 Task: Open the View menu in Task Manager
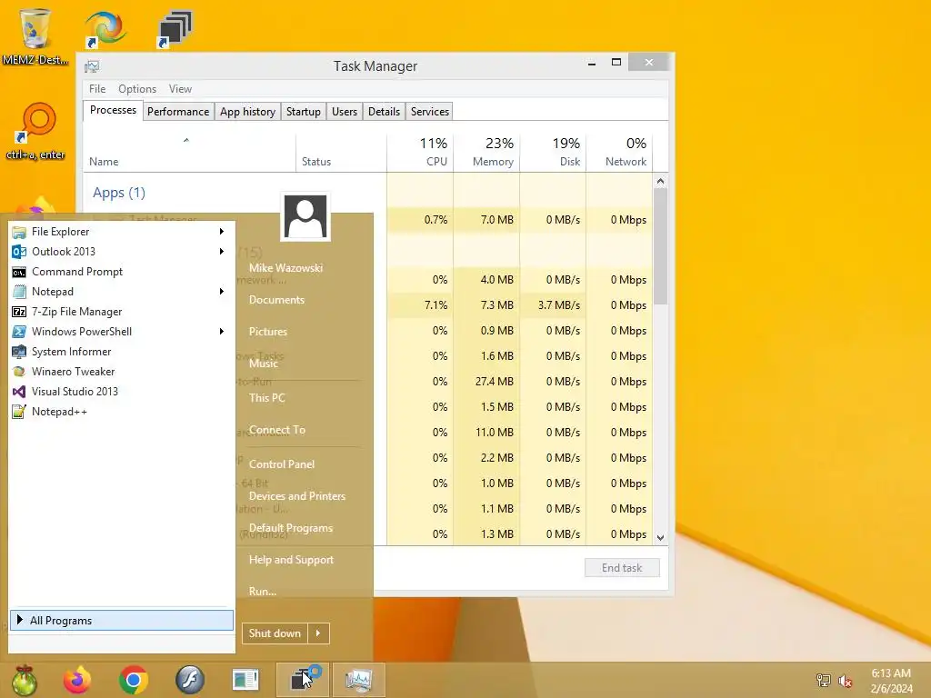click(x=180, y=89)
